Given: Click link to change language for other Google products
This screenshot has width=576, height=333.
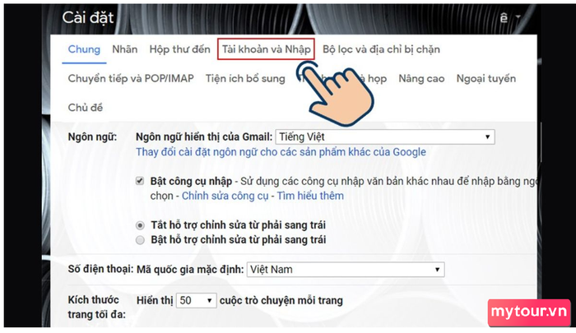Looking at the screenshot, I should (281, 151).
